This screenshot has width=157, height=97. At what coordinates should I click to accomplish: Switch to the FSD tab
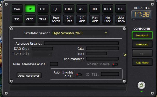click(43, 9)
